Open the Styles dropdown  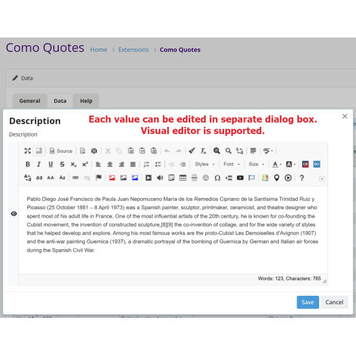205,164
